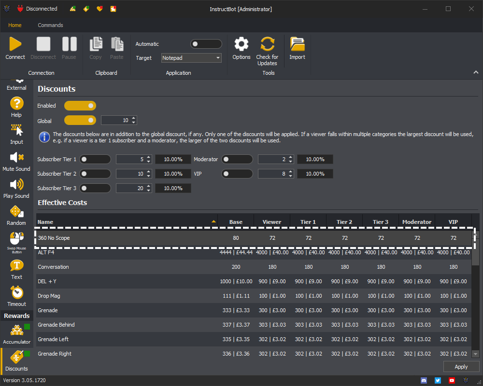The image size is (483, 386).
Task: Enable the VIP discount toggle
Action: pyautogui.click(x=237, y=174)
